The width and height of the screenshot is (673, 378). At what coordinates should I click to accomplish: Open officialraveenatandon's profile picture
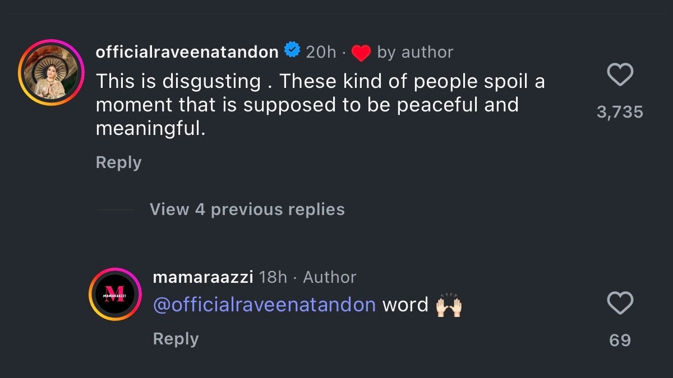51,73
